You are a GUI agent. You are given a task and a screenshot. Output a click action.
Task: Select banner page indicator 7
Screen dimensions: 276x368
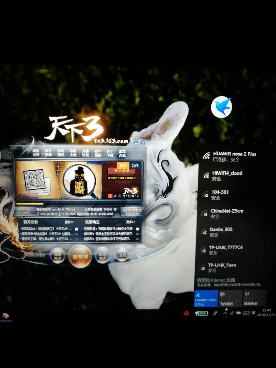137,196
